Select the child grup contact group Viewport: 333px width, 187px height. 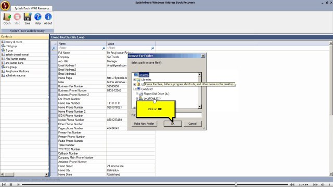tap(11, 46)
